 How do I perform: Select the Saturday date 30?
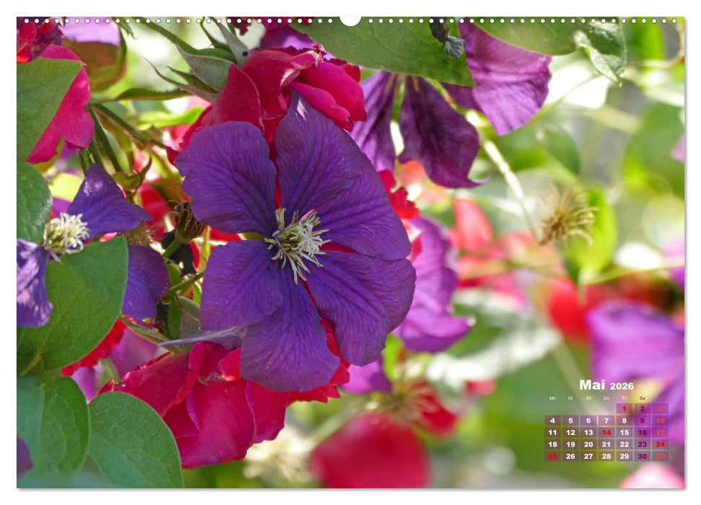[x=642, y=456]
